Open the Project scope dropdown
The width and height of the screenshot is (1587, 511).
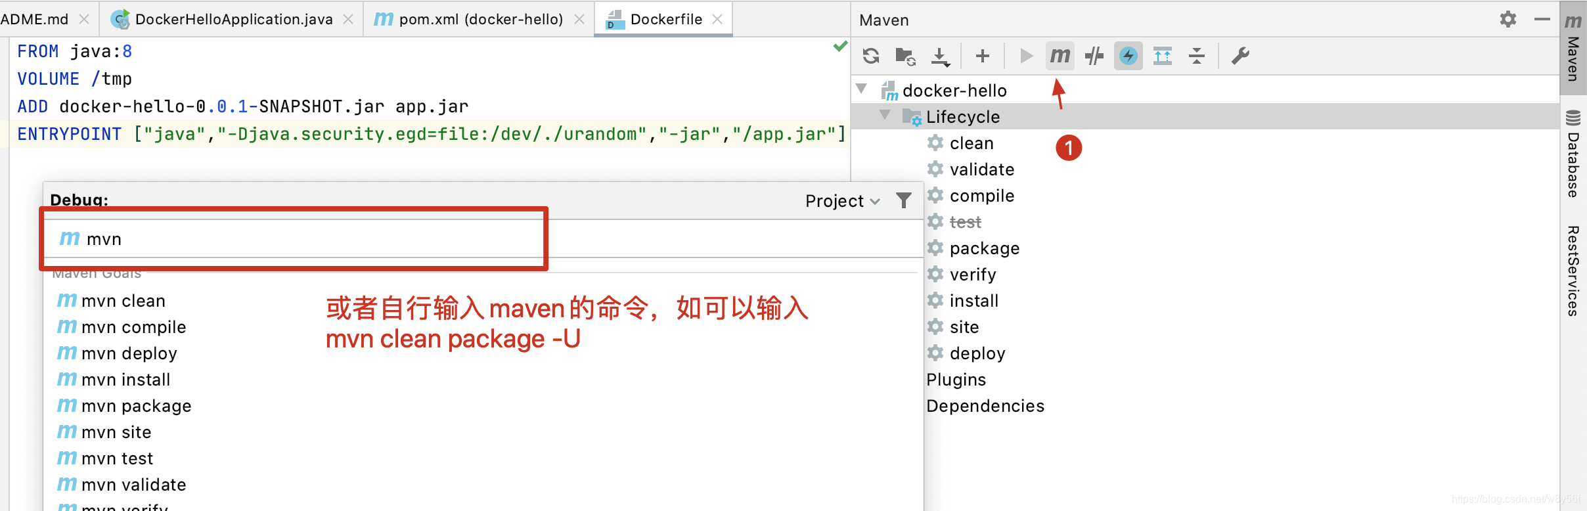coord(842,201)
